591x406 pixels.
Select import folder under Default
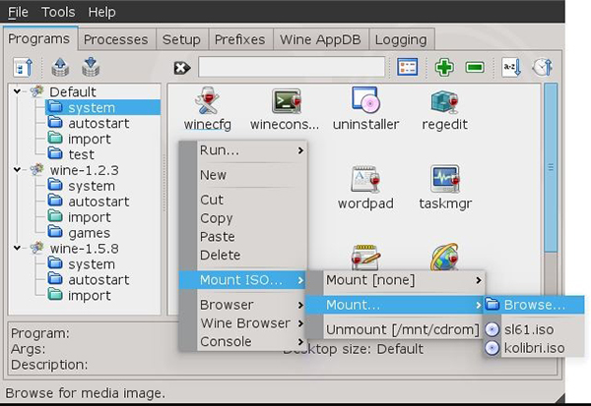point(79,140)
